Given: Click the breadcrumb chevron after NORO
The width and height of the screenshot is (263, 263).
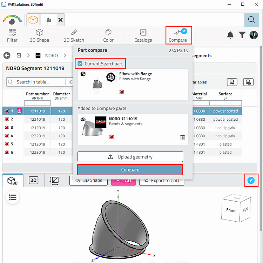Looking at the screenshot, I should coord(65,55).
